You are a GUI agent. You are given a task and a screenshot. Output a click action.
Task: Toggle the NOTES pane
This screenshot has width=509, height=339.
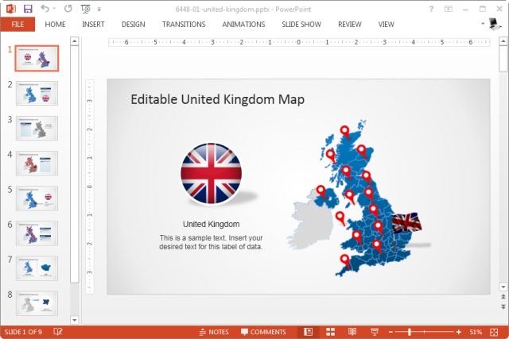[x=214, y=332]
